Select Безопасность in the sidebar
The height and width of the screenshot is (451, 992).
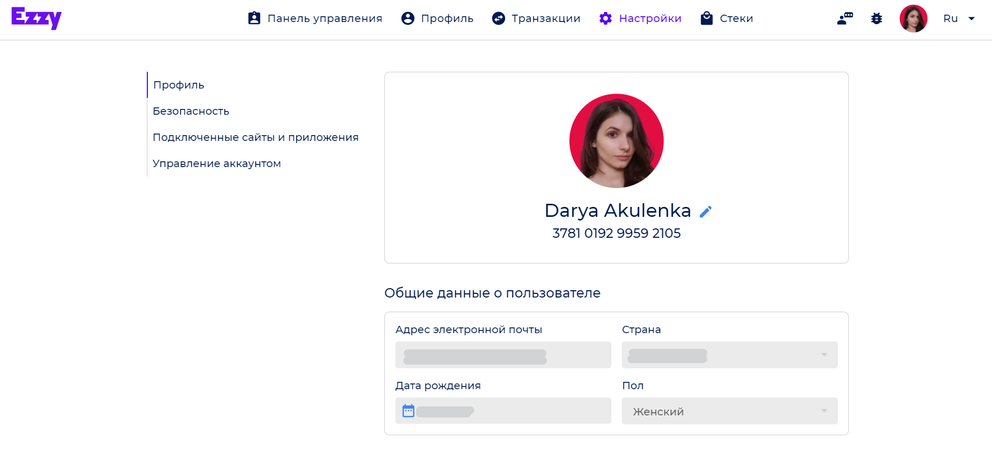[191, 111]
